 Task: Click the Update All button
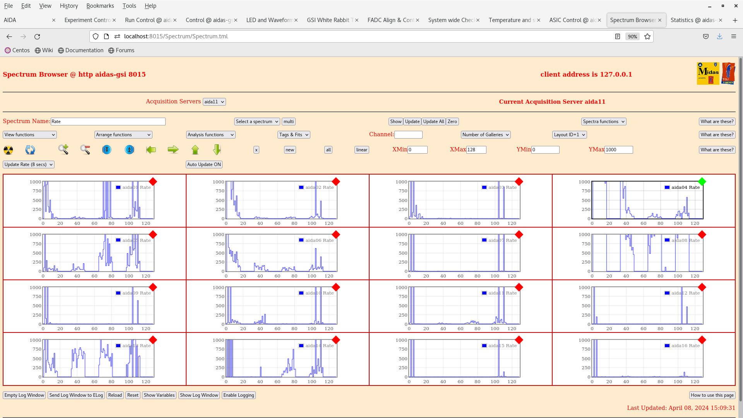pyautogui.click(x=433, y=122)
